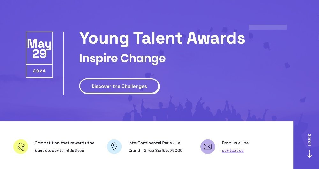Click the Inspire Change subheading
The width and height of the screenshot is (319, 169).
[x=122, y=58]
